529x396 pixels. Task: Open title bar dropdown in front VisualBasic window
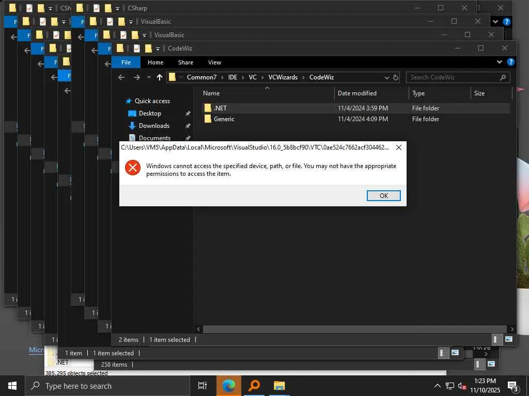point(144,36)
